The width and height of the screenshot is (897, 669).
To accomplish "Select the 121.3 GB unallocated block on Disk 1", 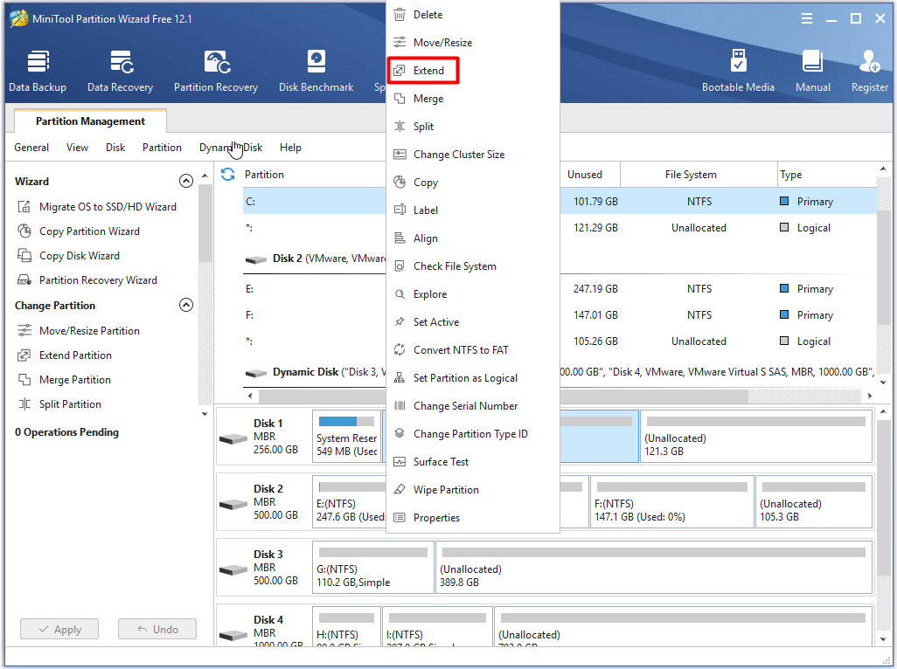I will 756,437.
